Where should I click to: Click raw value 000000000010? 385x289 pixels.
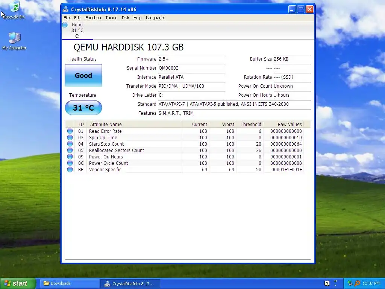click(x=286, y=138)
